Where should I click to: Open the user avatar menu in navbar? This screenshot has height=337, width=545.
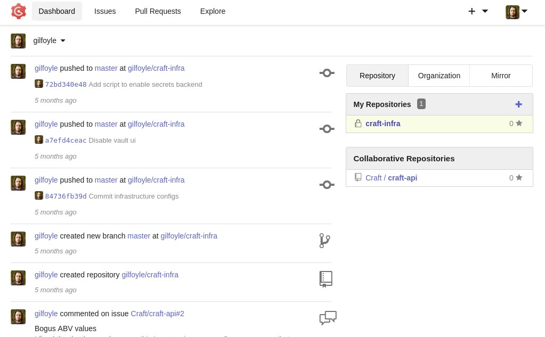click(x=516, y=12)
